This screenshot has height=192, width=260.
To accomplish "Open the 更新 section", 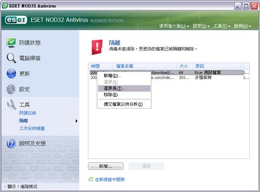I will pyautogui.click(x=24, y=74).
